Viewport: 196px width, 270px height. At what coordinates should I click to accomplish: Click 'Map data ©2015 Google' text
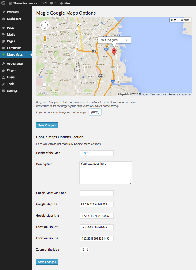coord(133,94)
